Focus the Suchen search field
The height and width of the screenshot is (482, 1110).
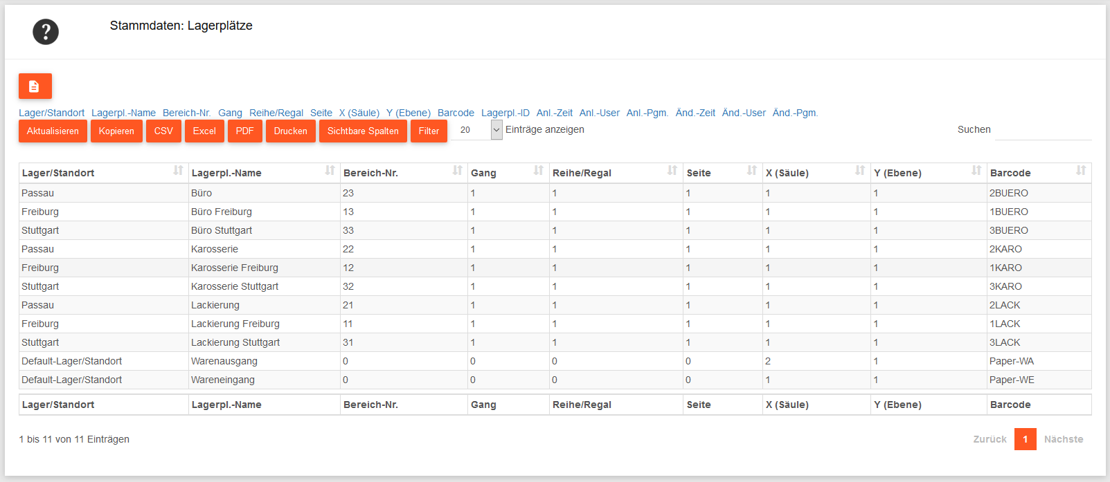tap(1043, 130)
